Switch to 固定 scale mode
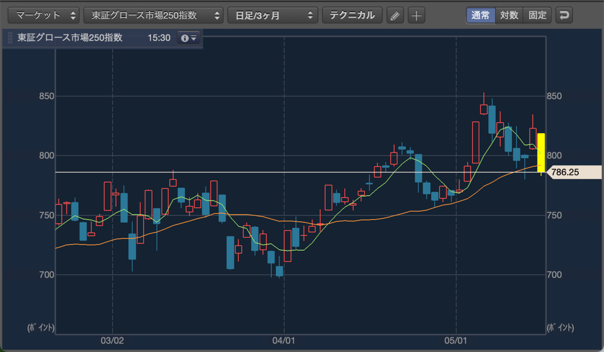Screen dimensions: 604x352 (538, 15)
